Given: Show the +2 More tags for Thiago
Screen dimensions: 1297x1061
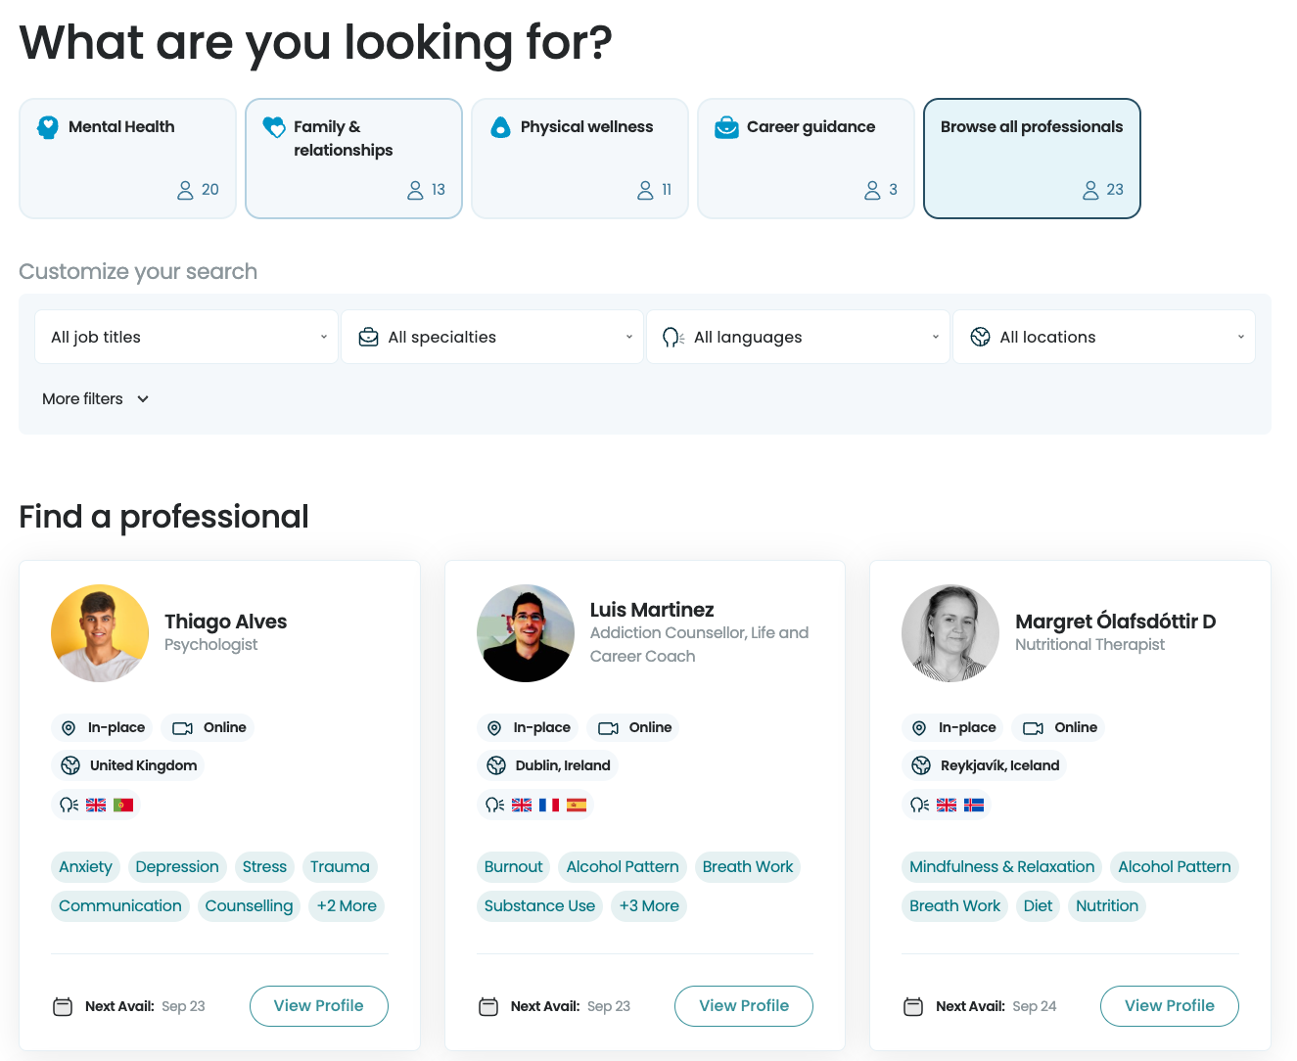Looking at the screenshot, I should 347,906.
